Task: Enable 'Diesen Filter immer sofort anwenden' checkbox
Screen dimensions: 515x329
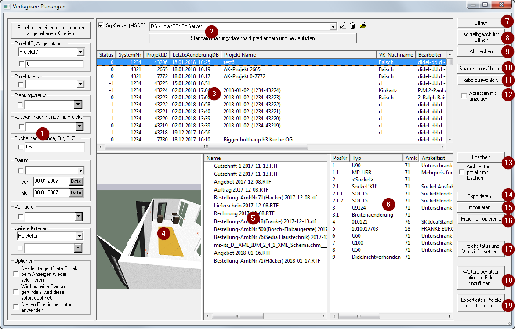Action: click(16, 307)
